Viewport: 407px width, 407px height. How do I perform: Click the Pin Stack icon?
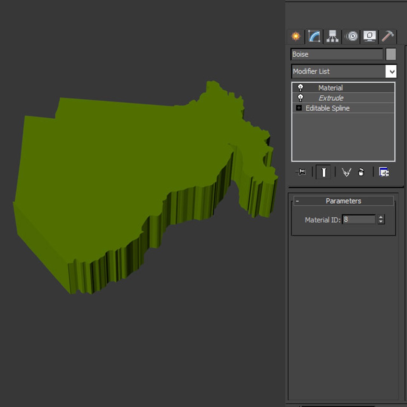pyautogui.click(x=301, y=172)
